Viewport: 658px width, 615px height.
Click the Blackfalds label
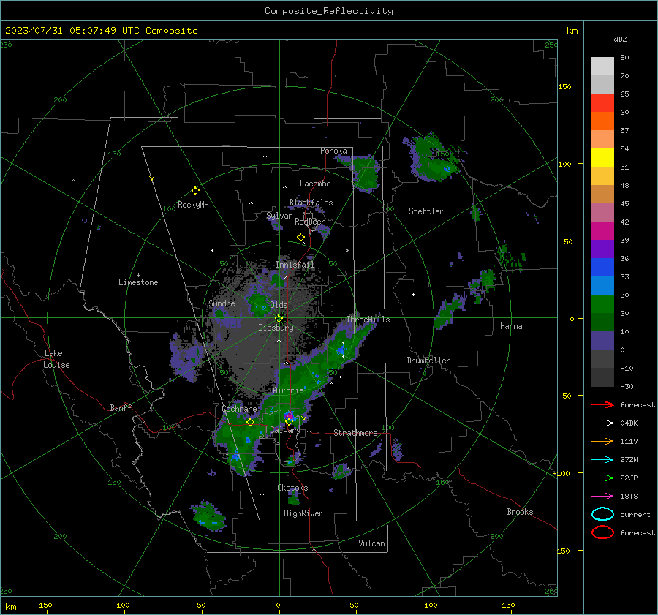[x=311, y=203]
